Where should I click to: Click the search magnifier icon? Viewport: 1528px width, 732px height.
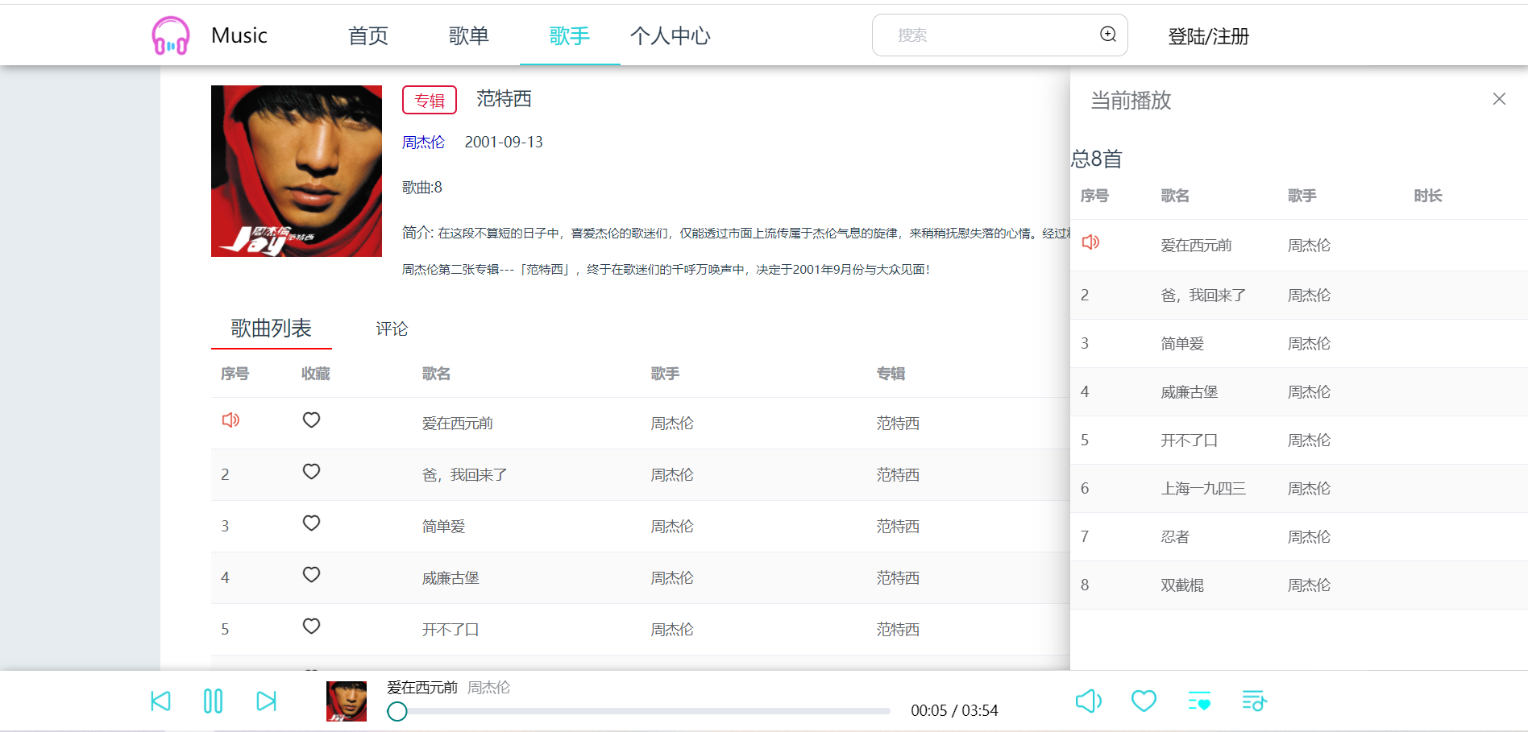coord(1107,35)
